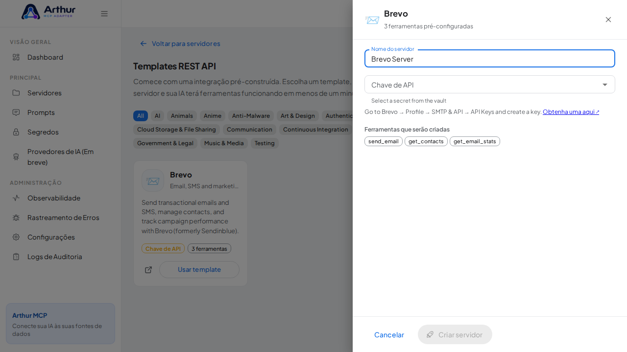Select the Anti-Malware filter chip
This screenshot has height=352, width=627.
251,116
